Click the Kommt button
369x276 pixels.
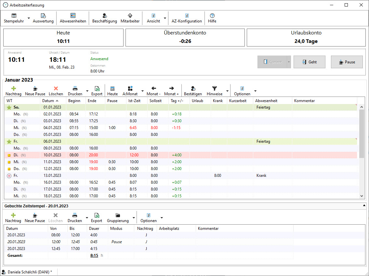coord(272,62)
